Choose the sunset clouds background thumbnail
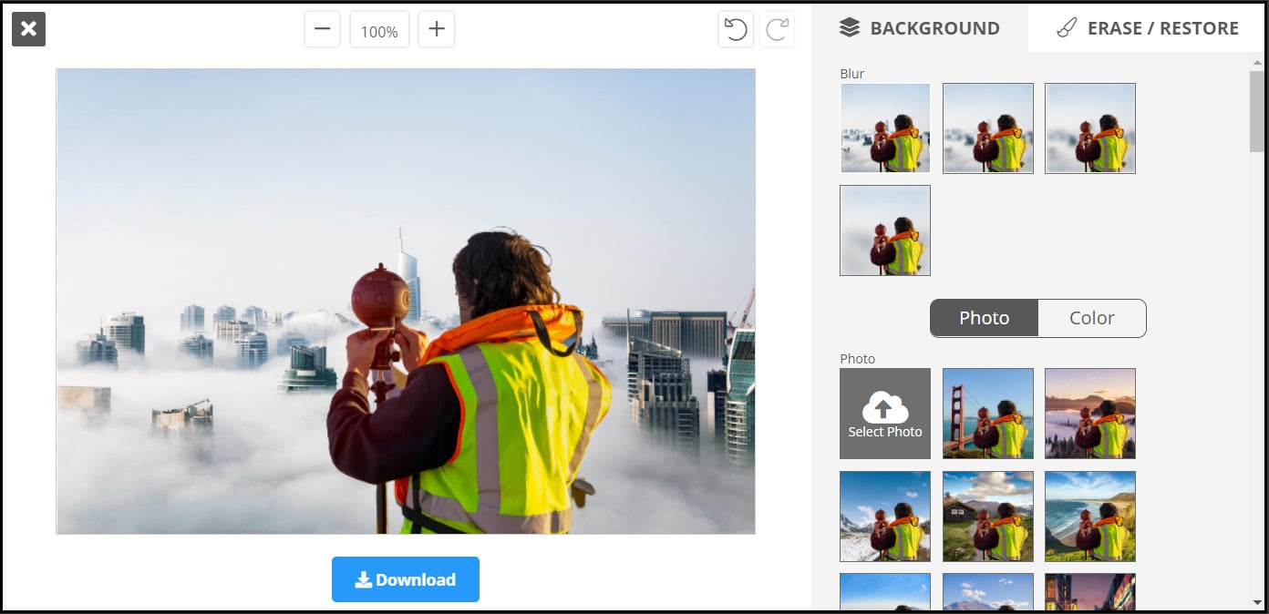 click(1090, 414)
